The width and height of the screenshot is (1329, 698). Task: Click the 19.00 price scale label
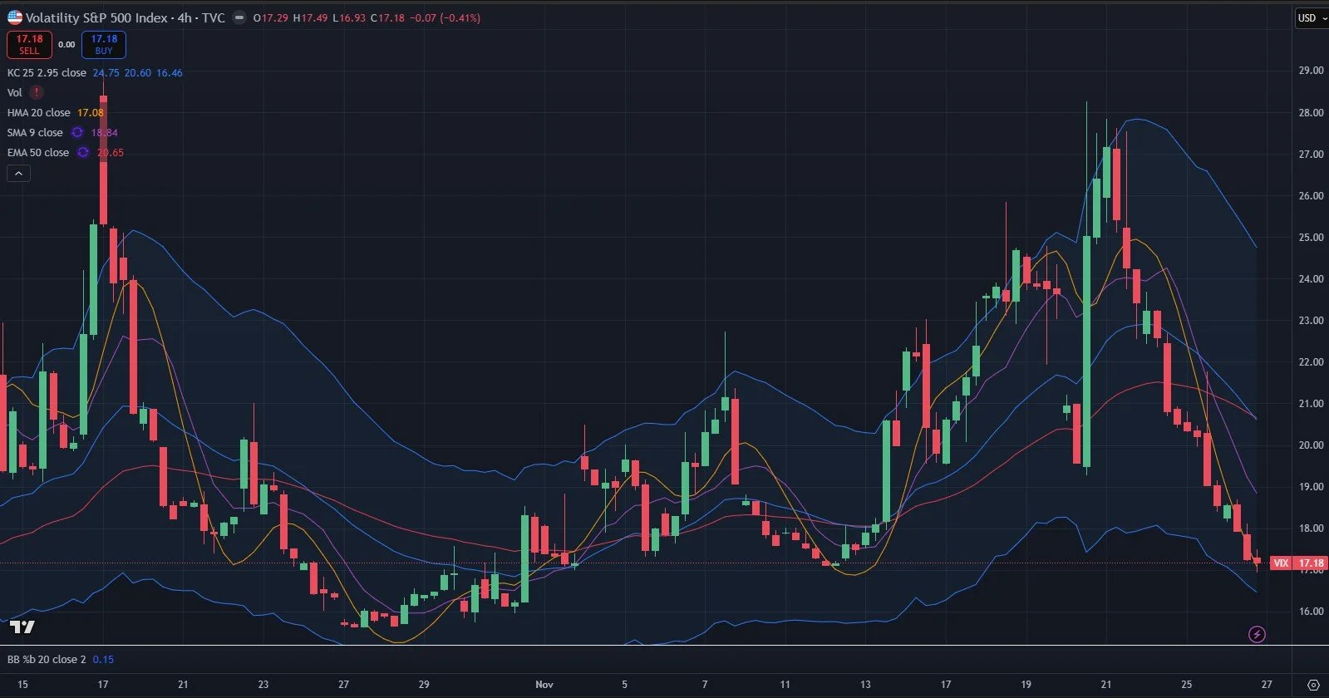click(1311, 486)
